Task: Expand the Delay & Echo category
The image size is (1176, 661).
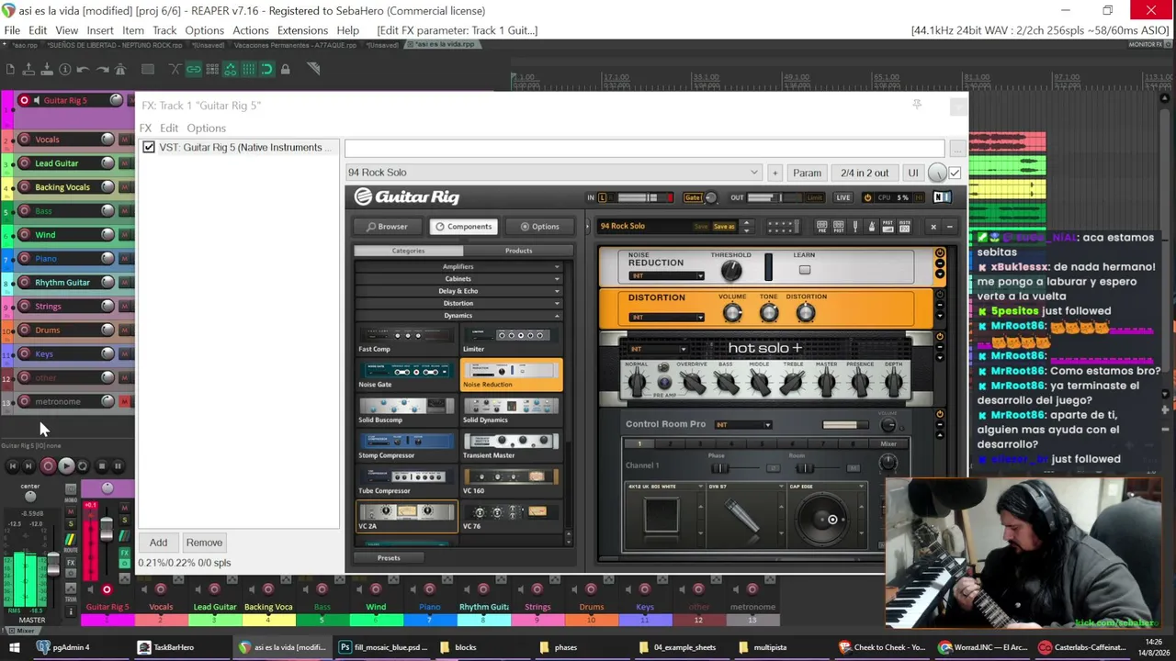Action: (x=458, y=291)
